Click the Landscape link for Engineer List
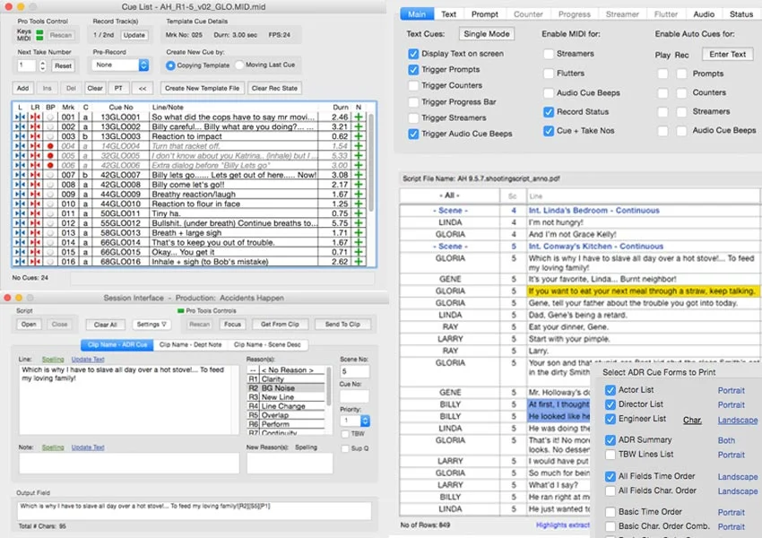Image resolution: width=762 pixels, height=538 pixels. click(x=737, y=421)
